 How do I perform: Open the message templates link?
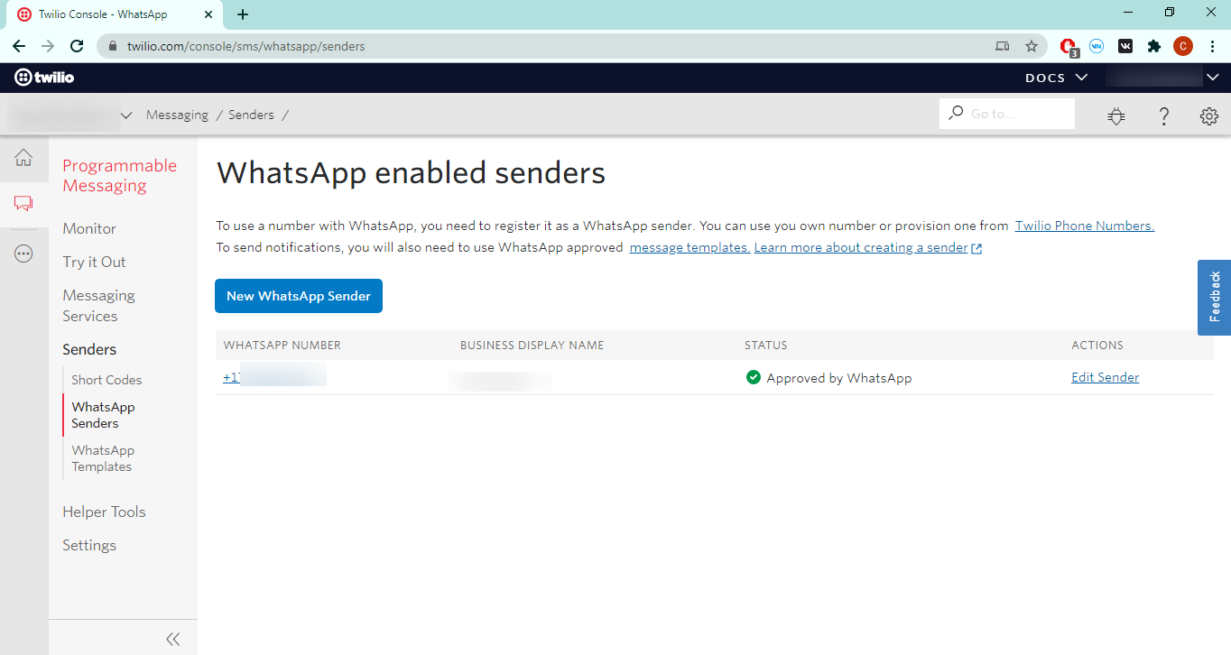(690, 247)
